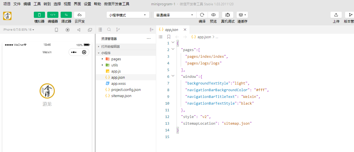
Task: Open the 编辑 menu
Action: tap(27, 4)
